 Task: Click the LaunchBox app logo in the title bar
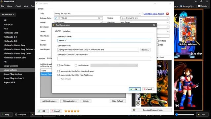click(2, 1)
